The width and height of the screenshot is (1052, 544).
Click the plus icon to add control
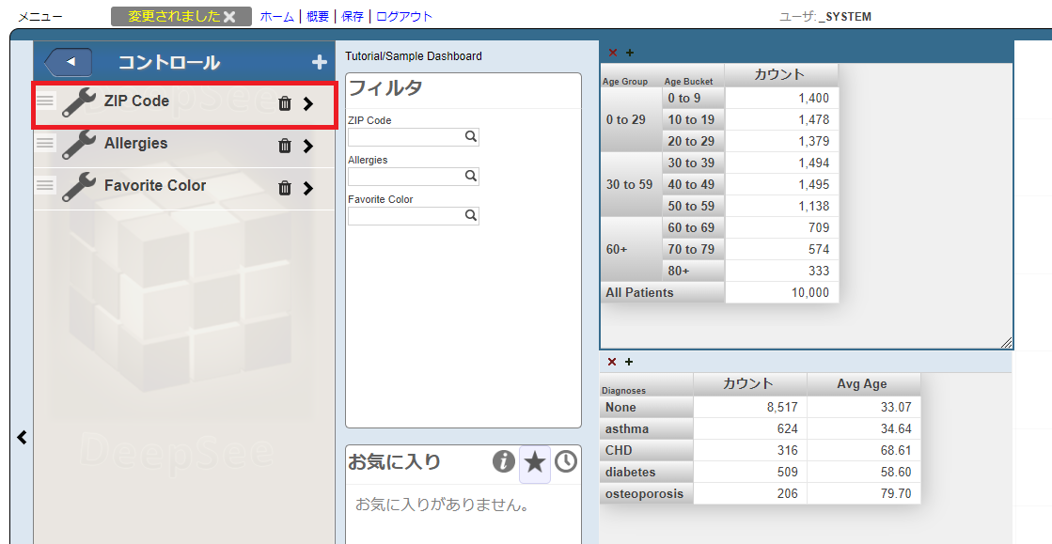coord(320,63)
